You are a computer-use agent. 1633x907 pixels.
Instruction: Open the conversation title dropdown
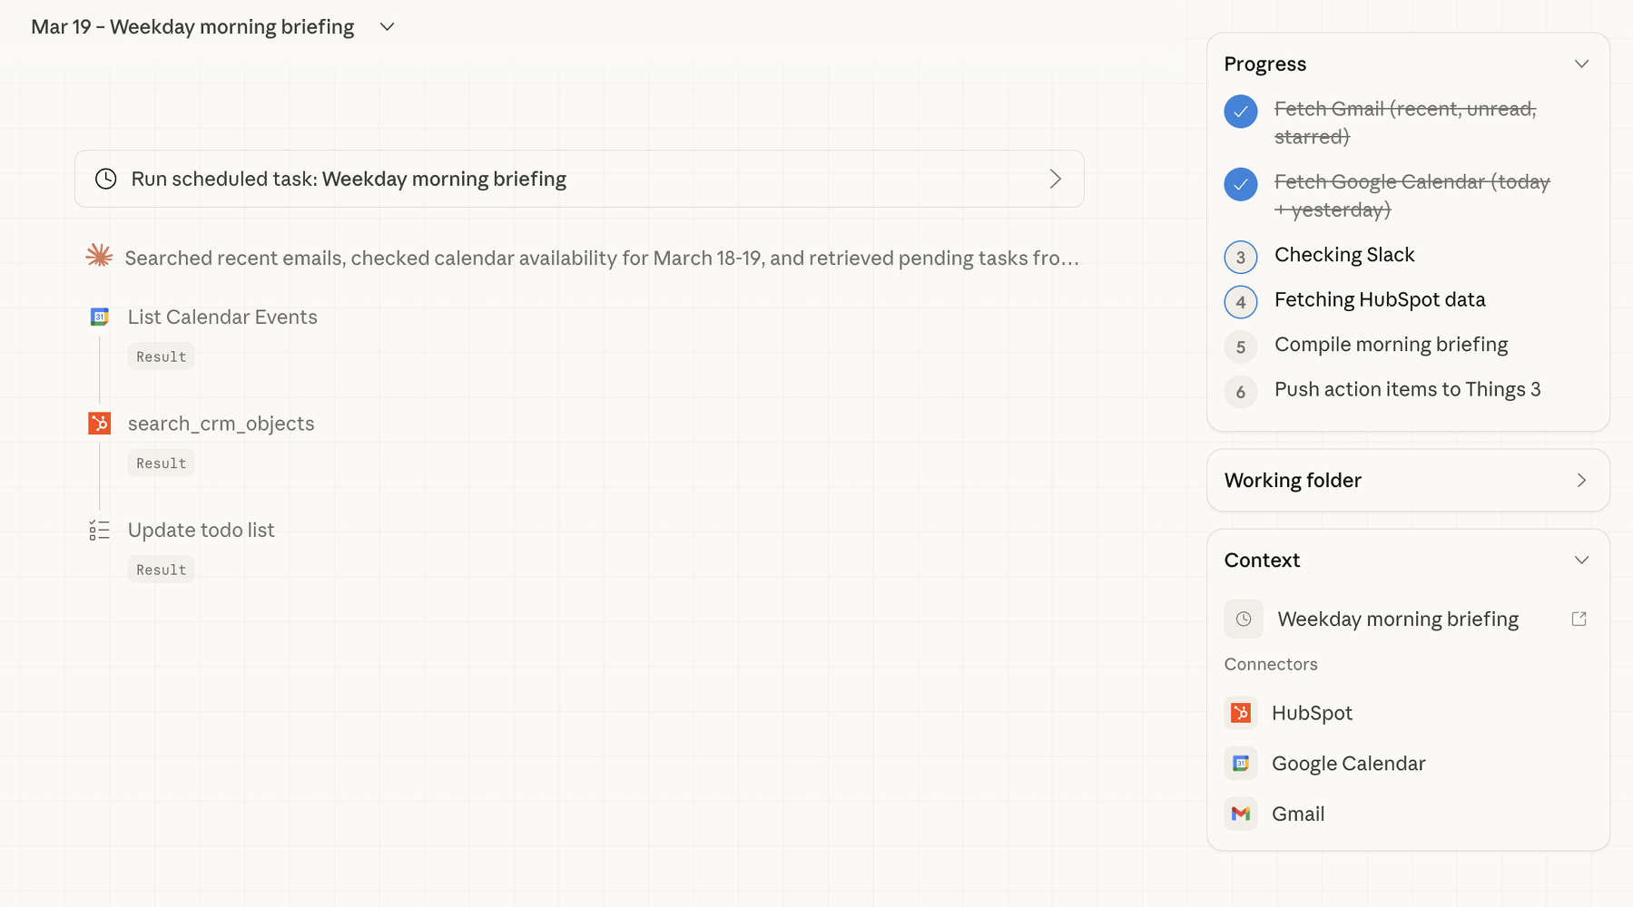coord(386,26)
